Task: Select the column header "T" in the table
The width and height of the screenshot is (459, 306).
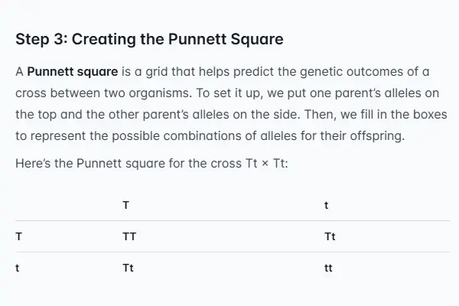Action: point(125,205)
